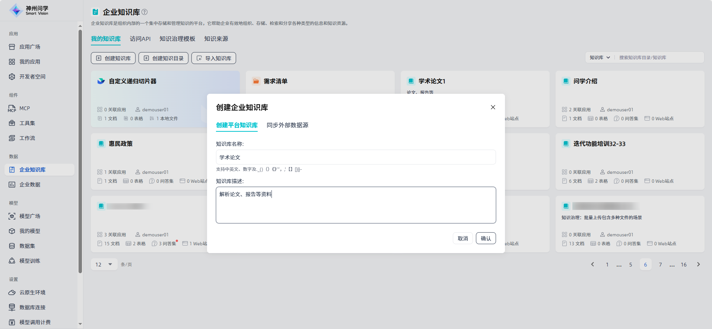Viewport: 712px width, 329px height.
Task: Open 开发者空间 in the sidebar
Action: 32,77
